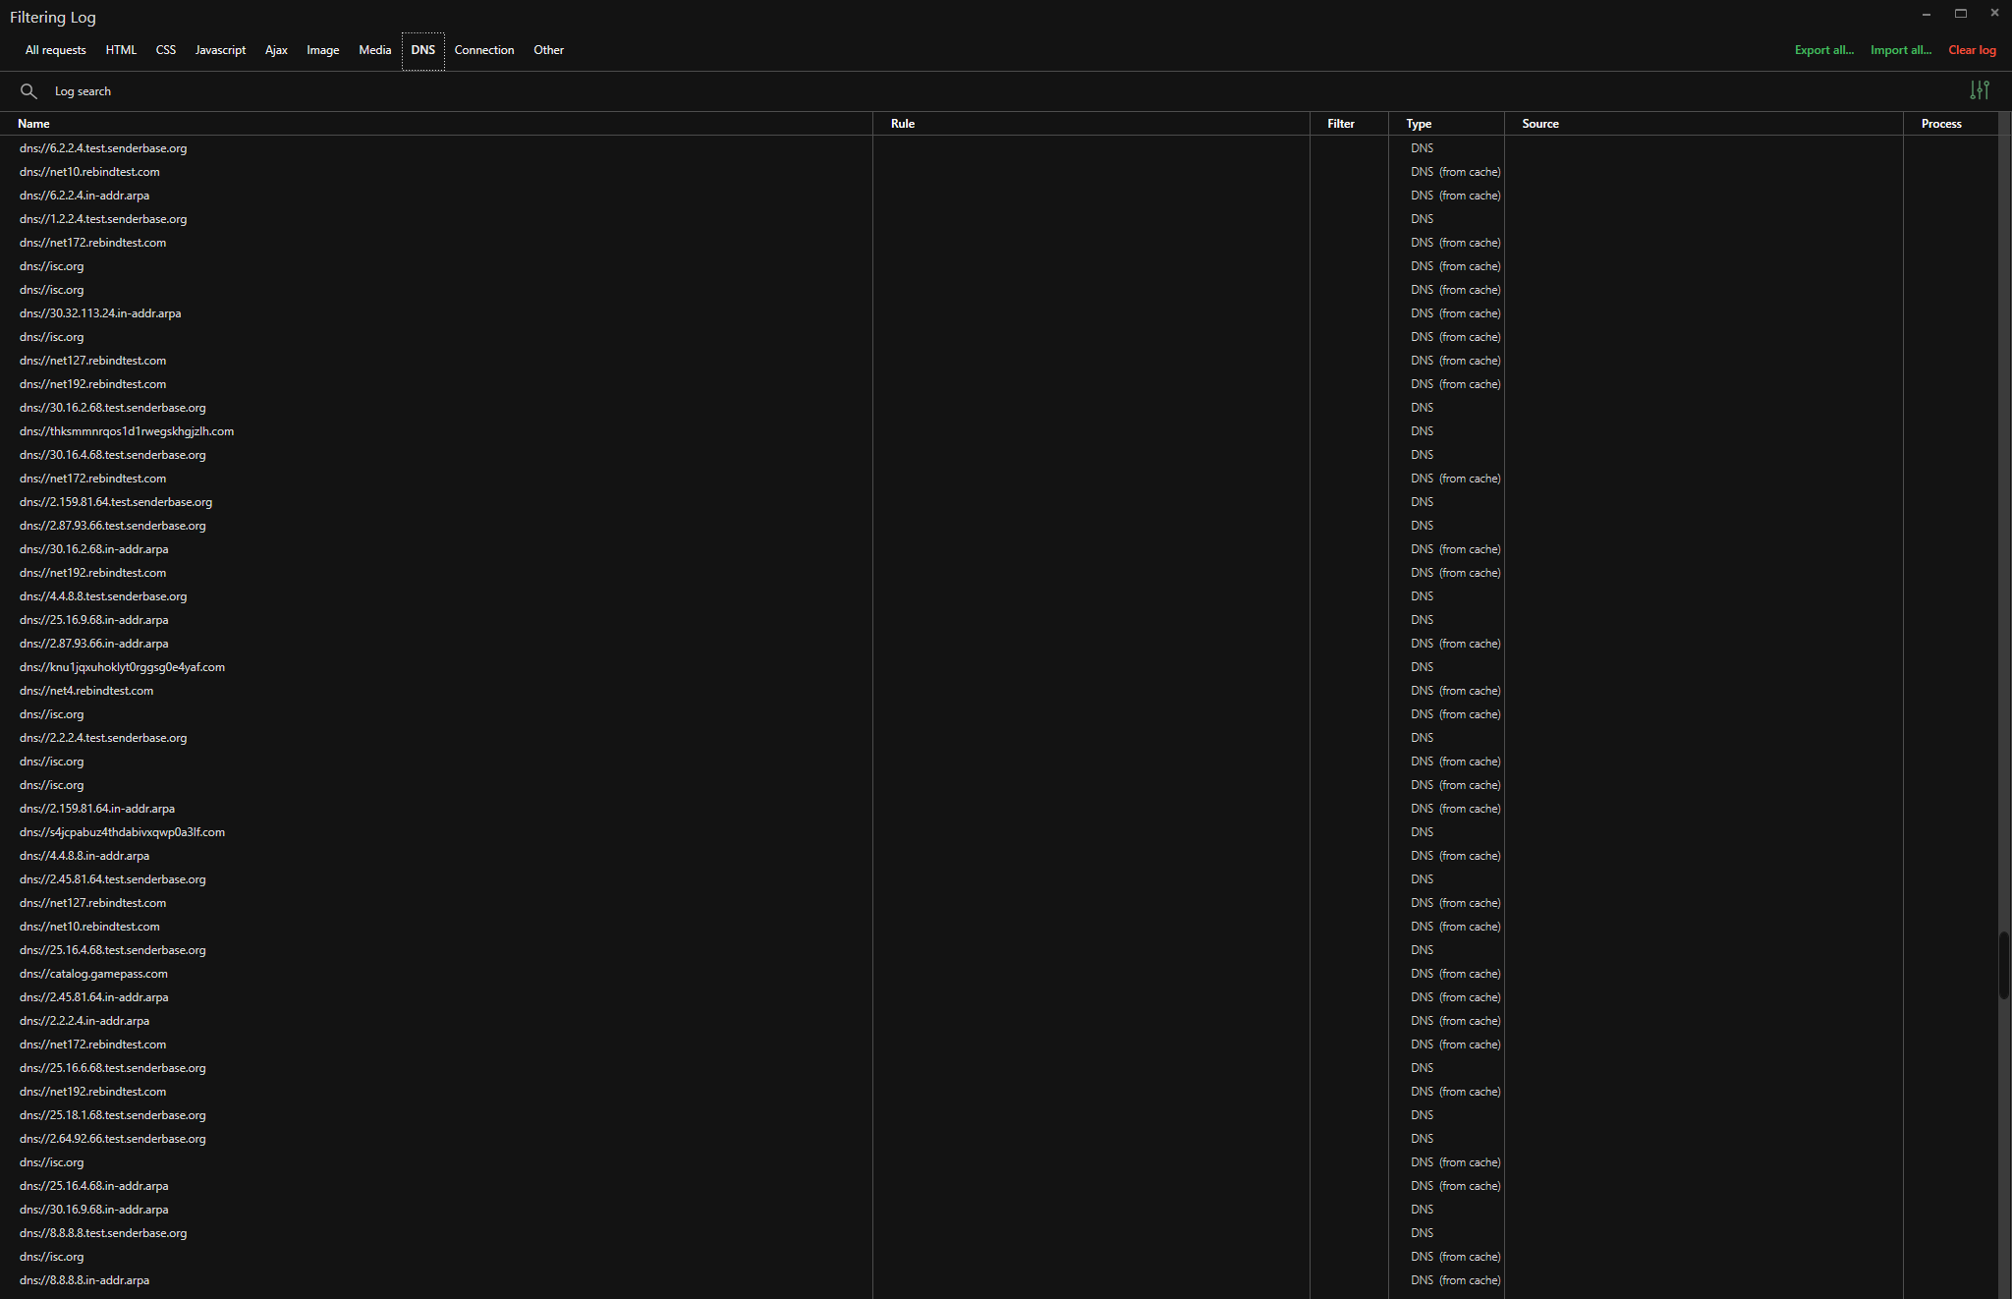Type in the Log search field
Image resolution: width=2012 pixels, height=1299 pixels.
tap(491, 91)
